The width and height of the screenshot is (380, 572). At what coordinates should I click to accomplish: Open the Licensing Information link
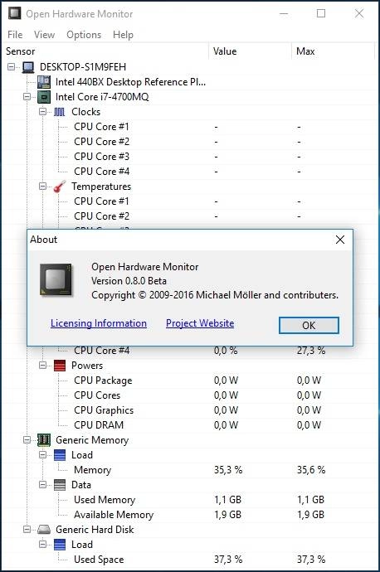coord(99,323)
